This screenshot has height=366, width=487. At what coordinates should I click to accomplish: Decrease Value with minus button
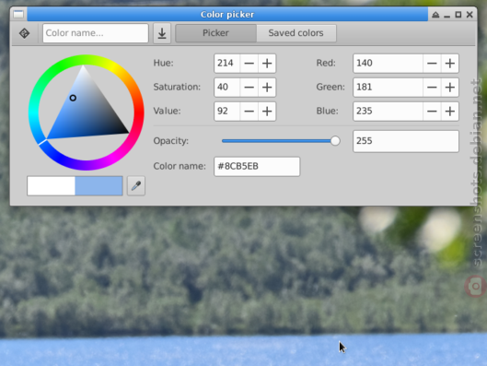click(x=249, y=112)
